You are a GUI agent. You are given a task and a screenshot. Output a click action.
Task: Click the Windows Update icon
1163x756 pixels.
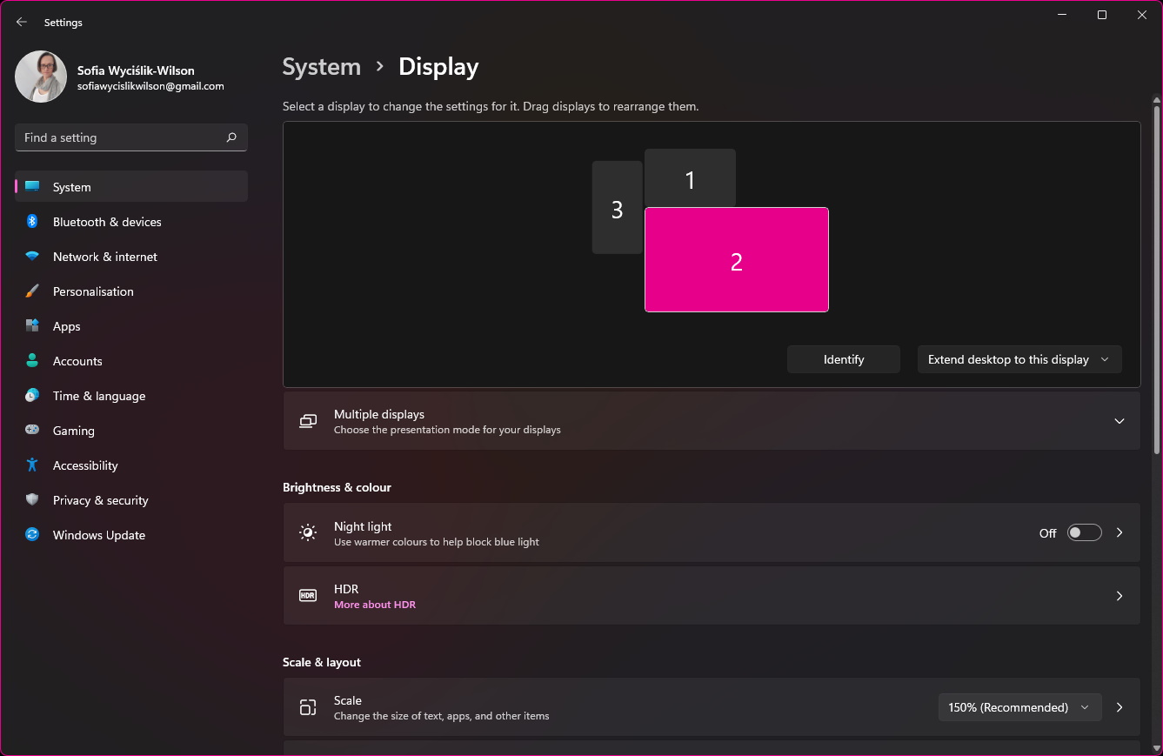pos(32,535)
